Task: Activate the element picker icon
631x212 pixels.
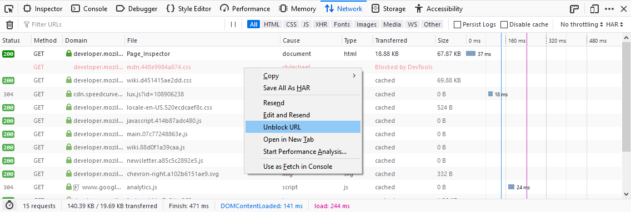Action: 8,8
